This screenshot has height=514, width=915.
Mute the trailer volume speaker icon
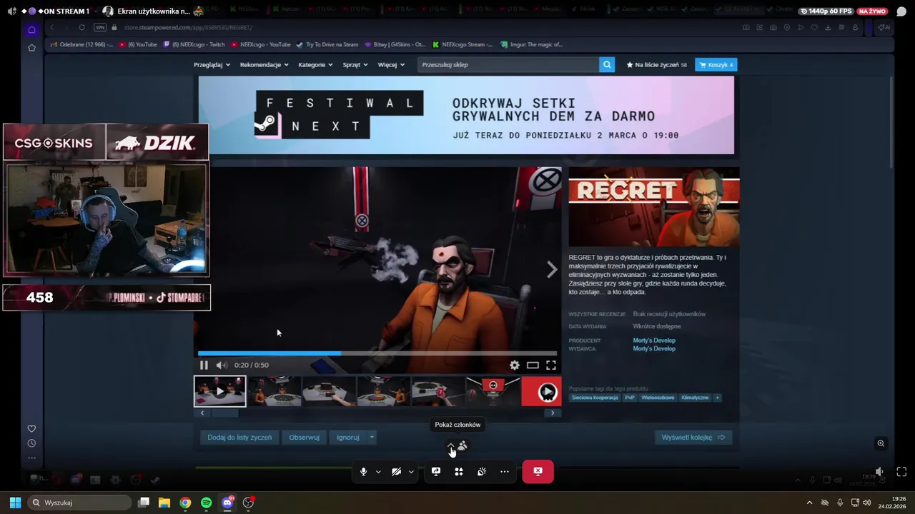[x=222, y=365]
